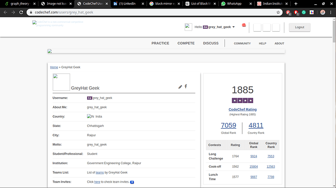Open the CodeChef Rating link

[243, 109]
